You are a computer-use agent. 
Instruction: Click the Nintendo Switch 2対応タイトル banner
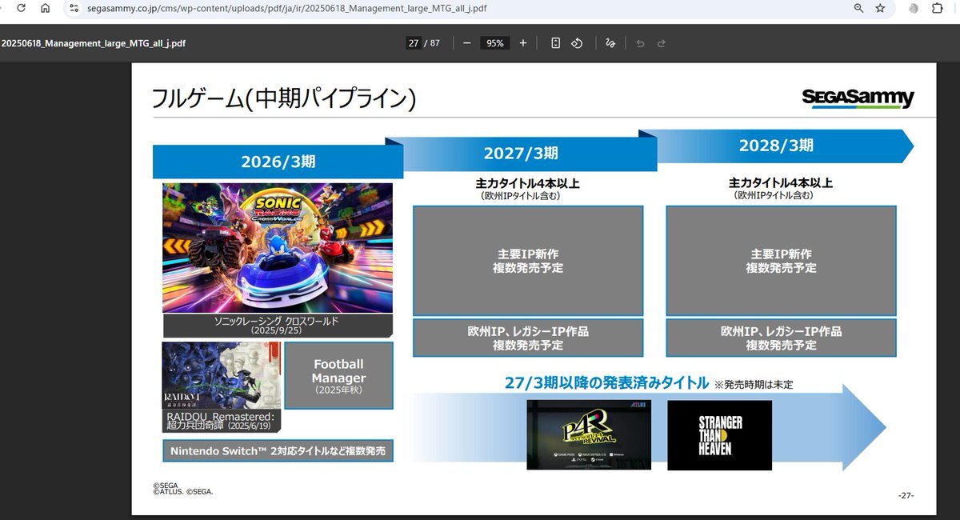(x=278, y=451)
